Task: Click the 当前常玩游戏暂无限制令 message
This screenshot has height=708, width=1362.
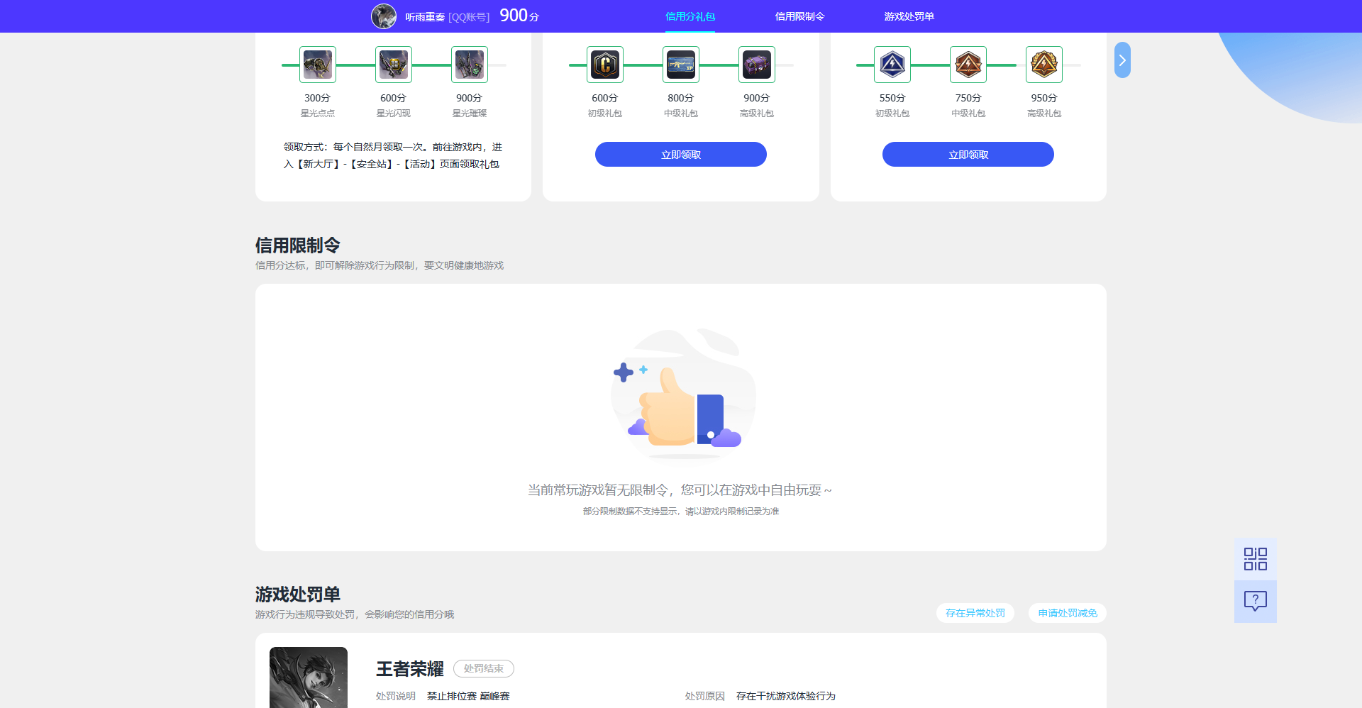Action: click(680, 490)
